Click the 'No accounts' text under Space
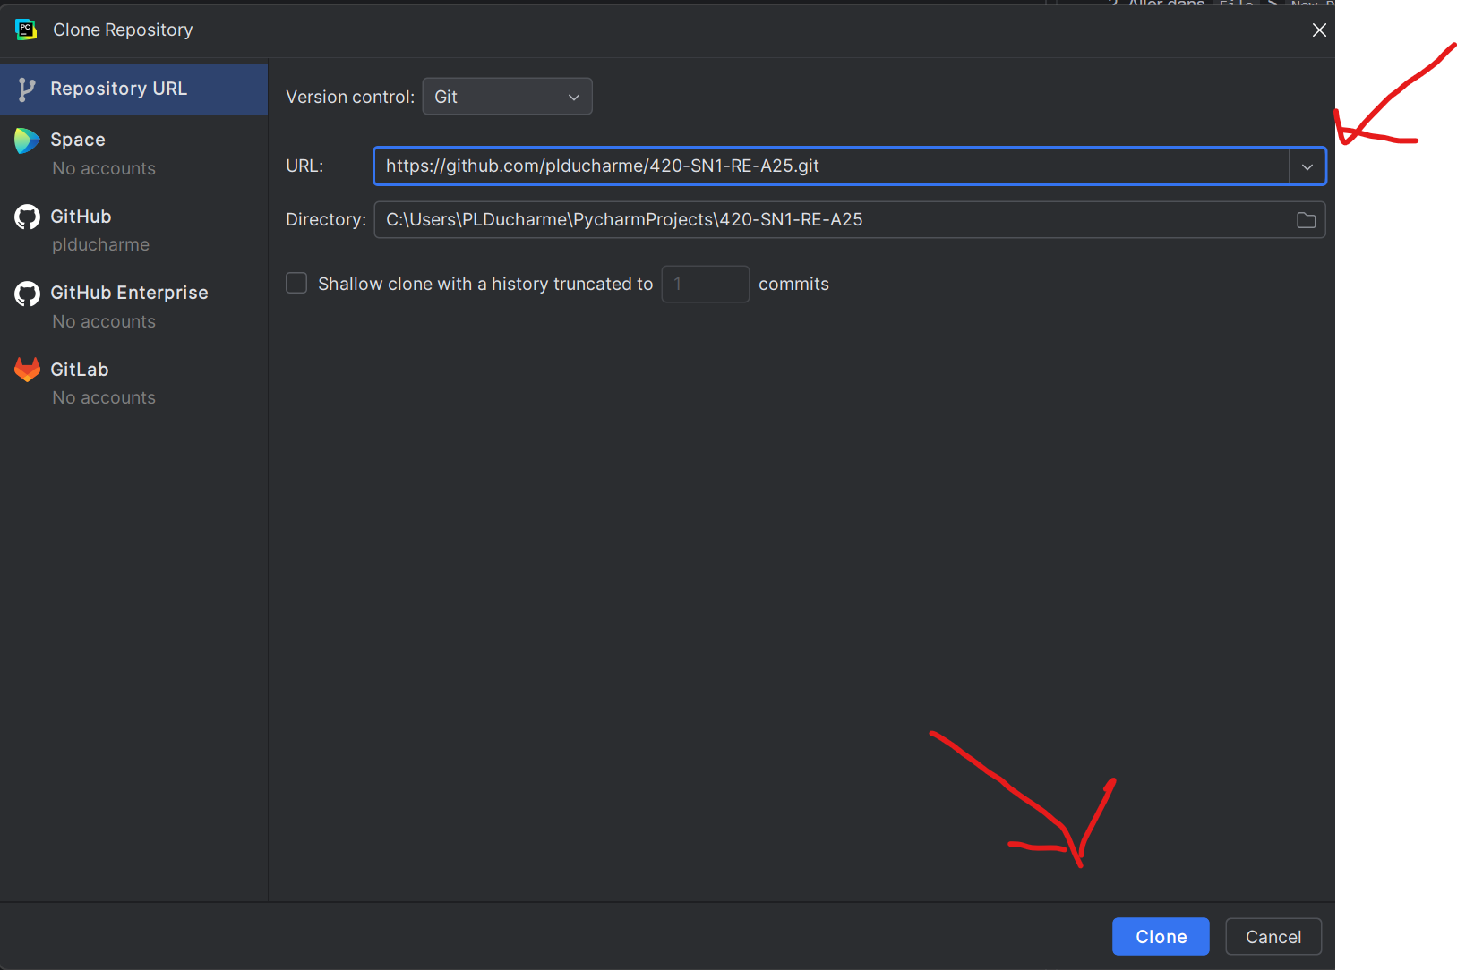The image size is (1457, 970). pos(104,168)
